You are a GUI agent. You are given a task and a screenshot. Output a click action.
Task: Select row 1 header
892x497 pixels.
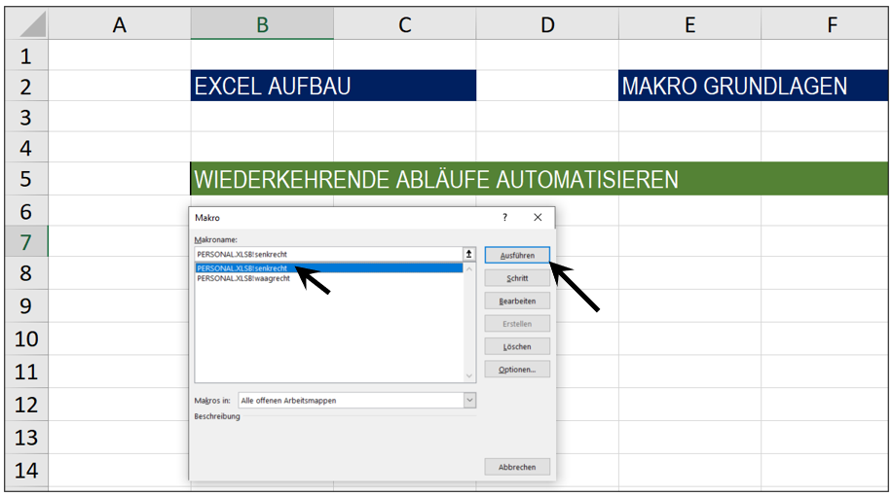pyautogui.click(x=26, y=55)
